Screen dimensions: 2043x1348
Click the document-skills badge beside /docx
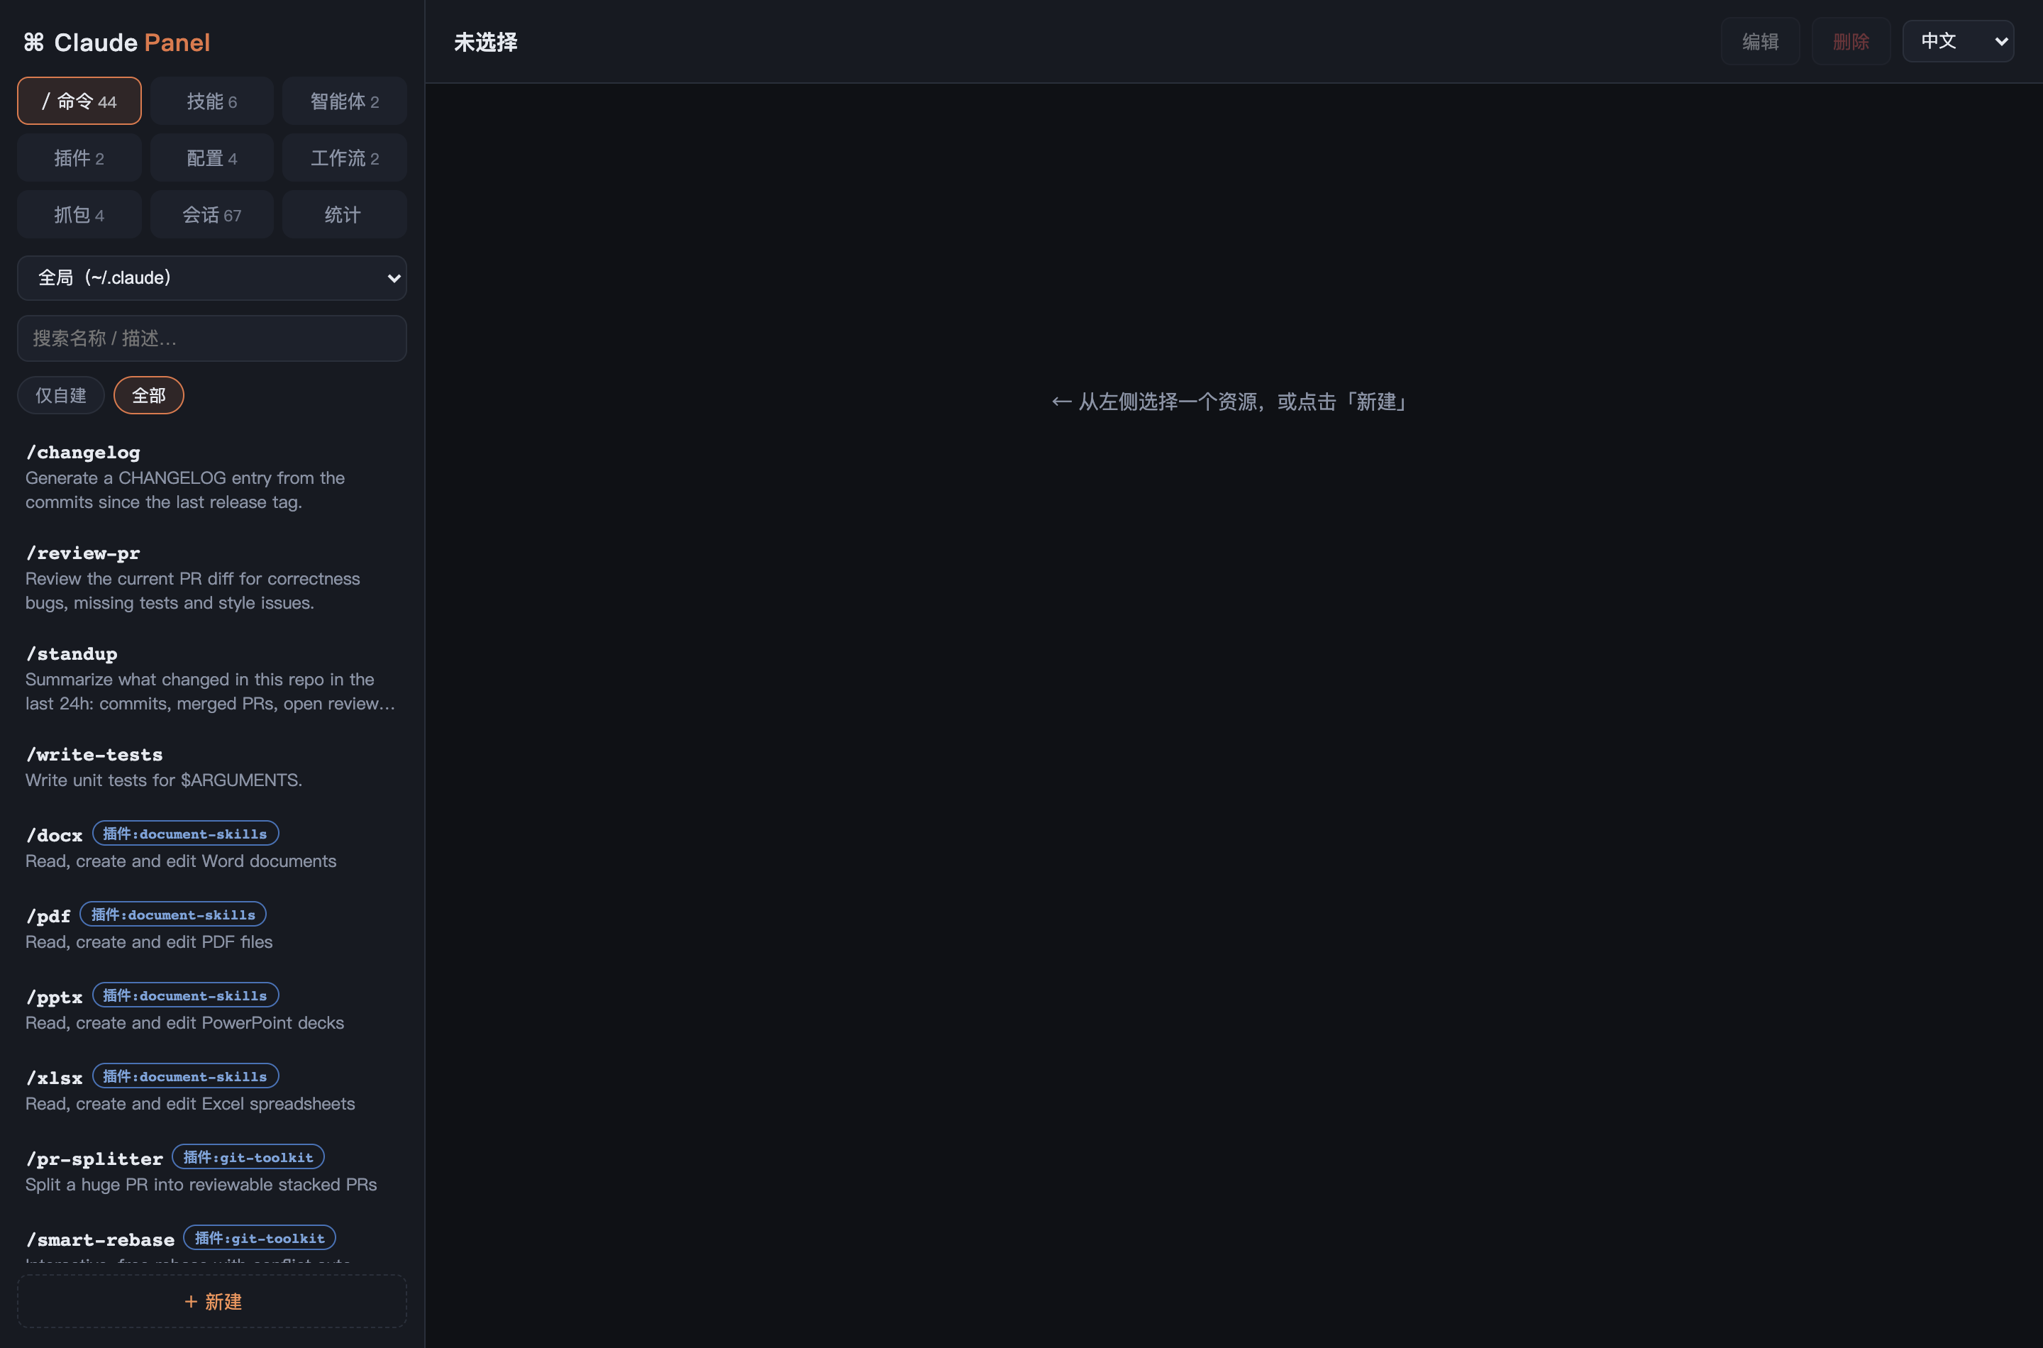[184, 834]
